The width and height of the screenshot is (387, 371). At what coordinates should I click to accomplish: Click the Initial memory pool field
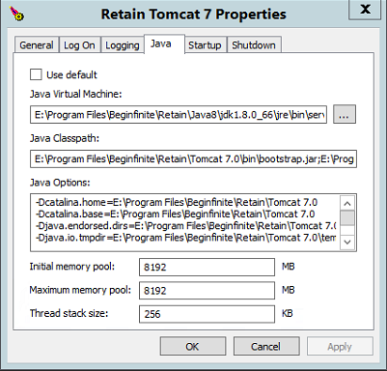pos(207,267)
